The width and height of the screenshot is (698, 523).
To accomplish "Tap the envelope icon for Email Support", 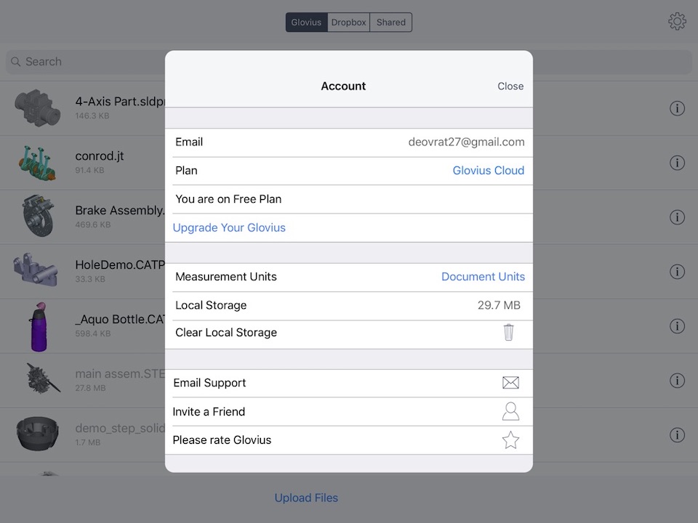I will pyautogui.click(x=510, y=383).
